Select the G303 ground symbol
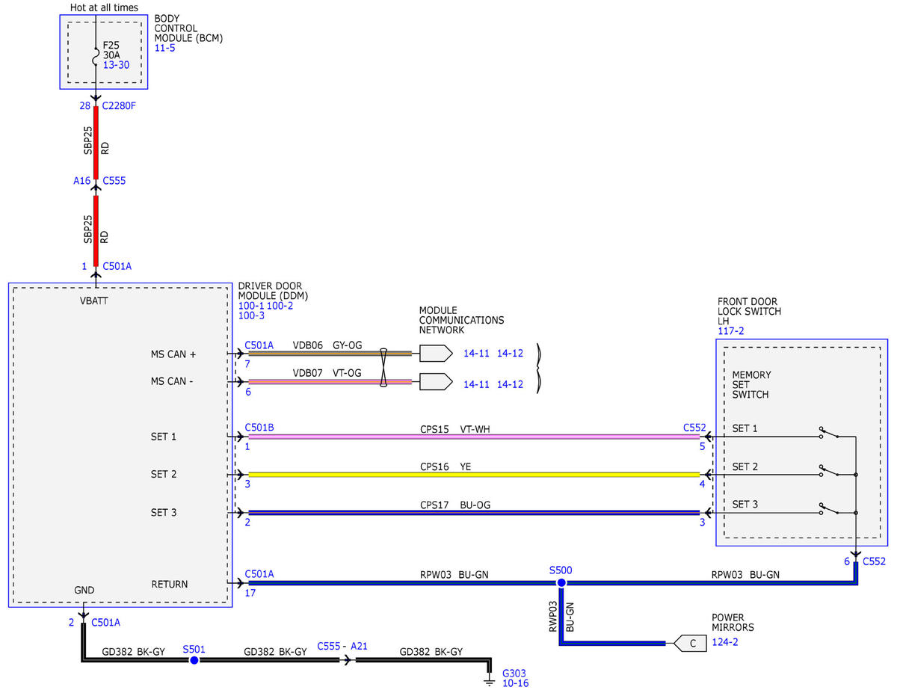897x693 pixels. point(490,681)
